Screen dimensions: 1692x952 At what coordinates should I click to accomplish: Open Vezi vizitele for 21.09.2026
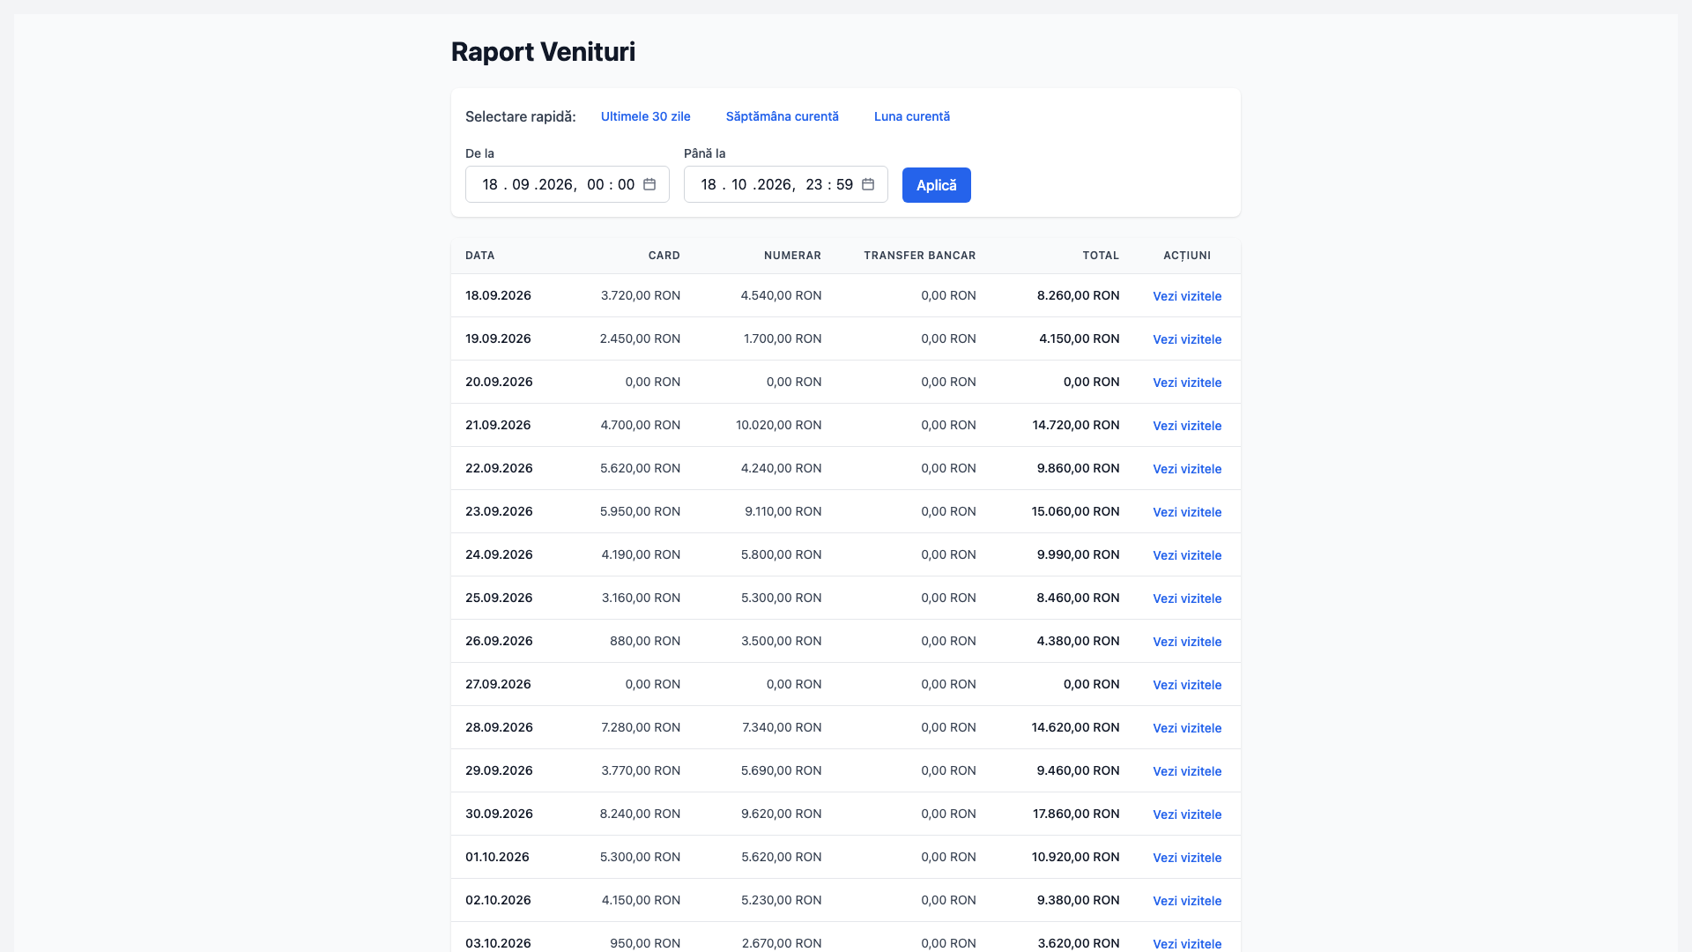[x=1187, y=426]
